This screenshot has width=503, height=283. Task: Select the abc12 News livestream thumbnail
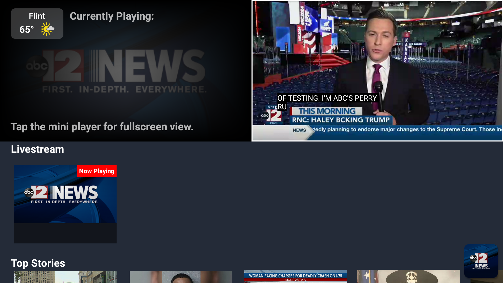65,194
